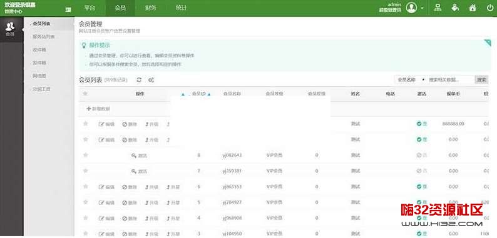Viewport: 497px width, 238px height.
Task: Click the 搜索 button
Action: click(x=481, y=80)
